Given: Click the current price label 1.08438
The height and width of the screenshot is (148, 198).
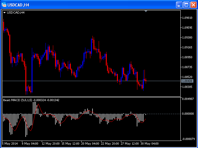Looking at the screenshot, I should (x=187, y=81).
